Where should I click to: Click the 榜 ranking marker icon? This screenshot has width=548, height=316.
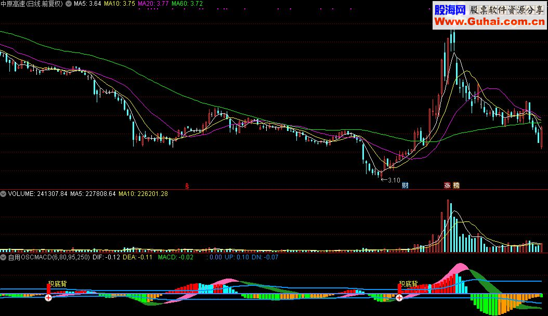(456, 186)
